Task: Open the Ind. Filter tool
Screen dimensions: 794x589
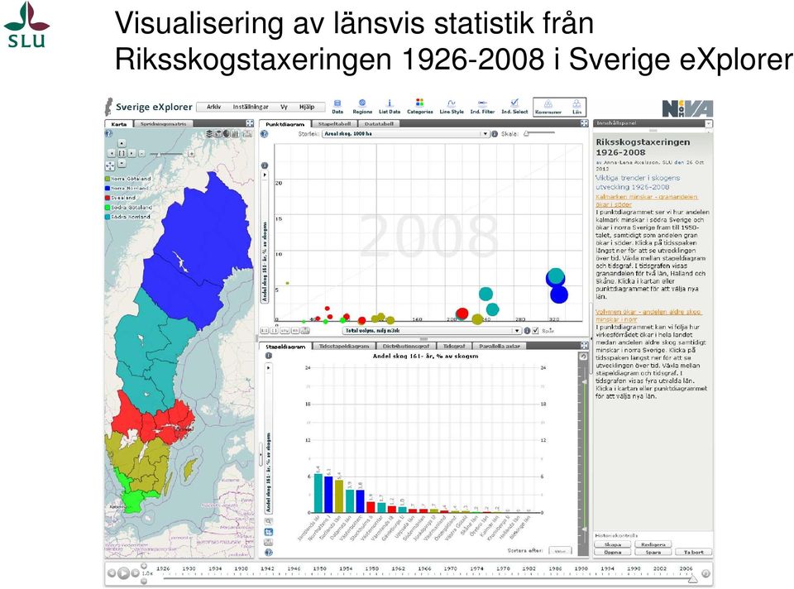Action: (482, 107)
